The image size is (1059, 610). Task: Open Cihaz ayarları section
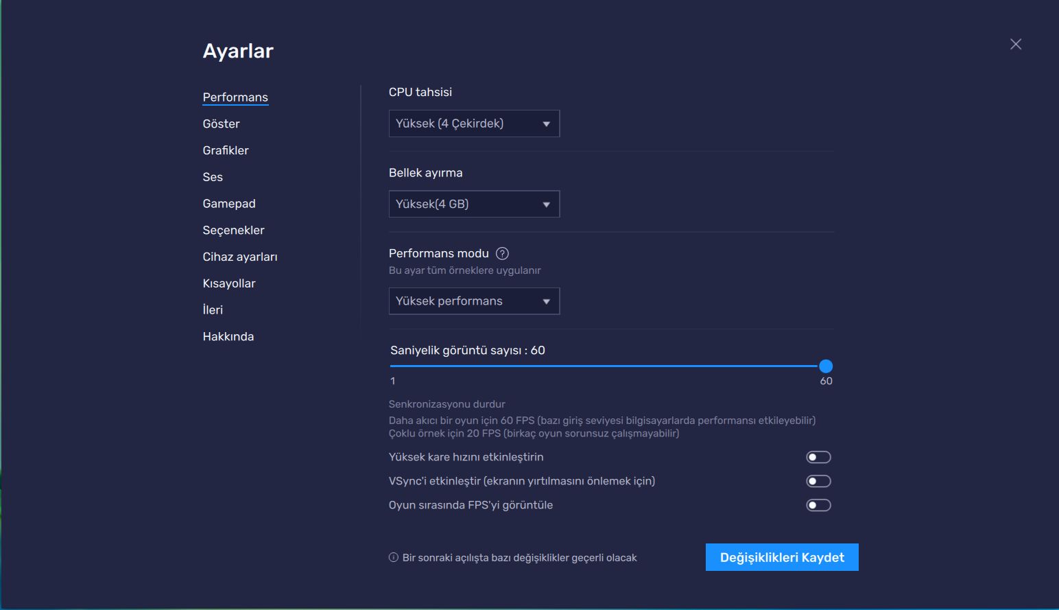coord(240,257)
